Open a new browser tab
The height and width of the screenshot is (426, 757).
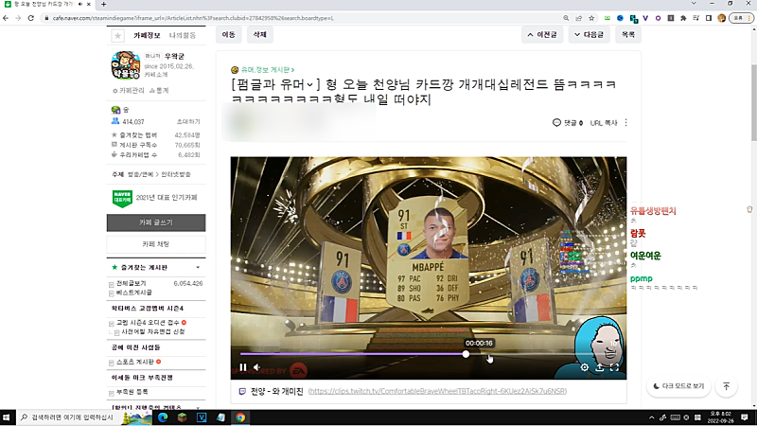point(103,4)
